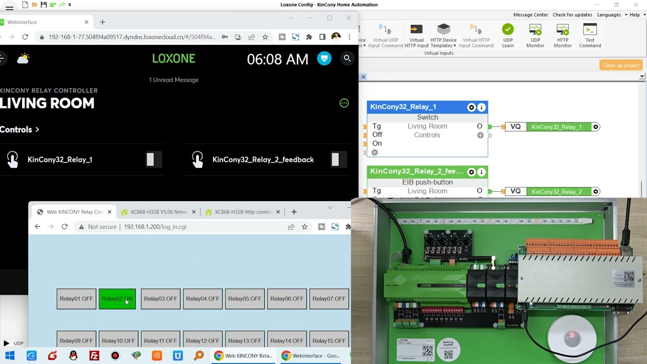Switch to KC868-H32B V5.06 firmware tab
Screen dimensions: 647x364
[159, 212]
